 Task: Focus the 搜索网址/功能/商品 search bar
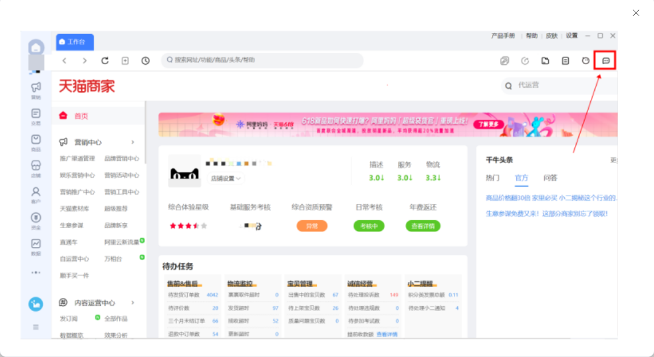coord(262,60)
